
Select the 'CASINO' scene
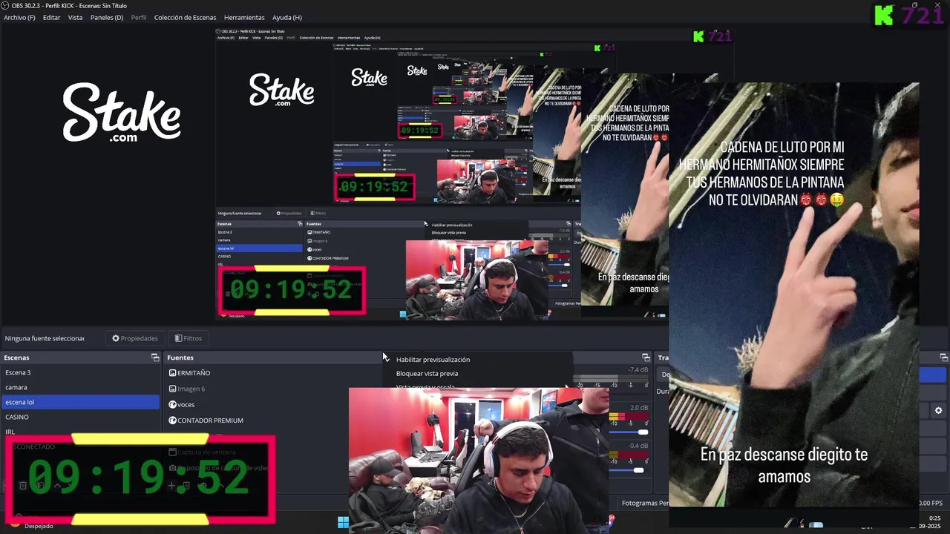tap(80, 417)
